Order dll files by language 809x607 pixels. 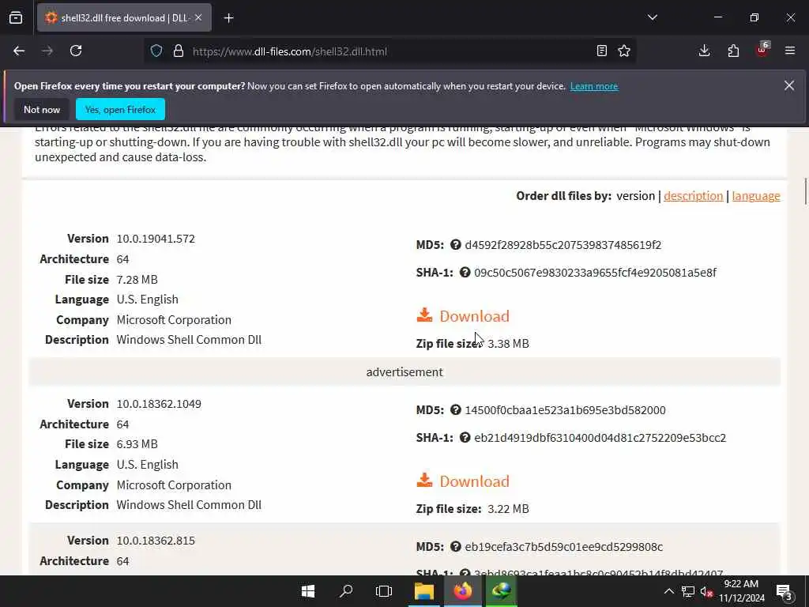756,196
